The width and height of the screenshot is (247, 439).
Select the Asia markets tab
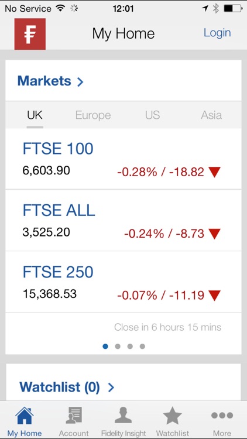pyautogui.click(x=211, y=115)
